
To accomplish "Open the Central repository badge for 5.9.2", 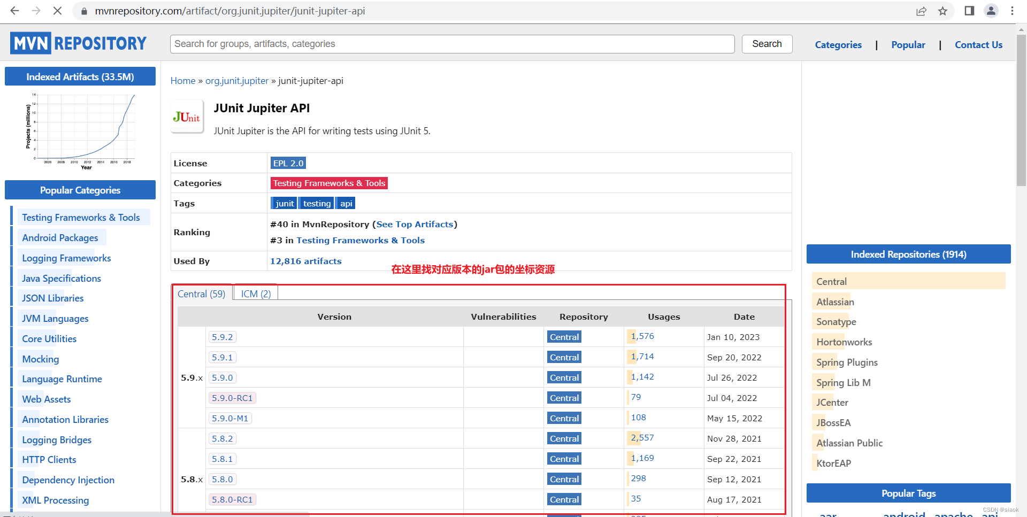I will [564, 337].
